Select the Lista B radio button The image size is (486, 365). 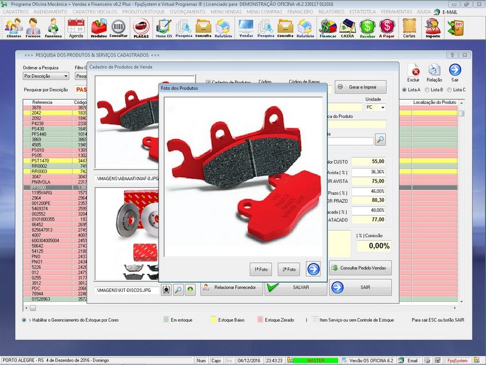point(427,89)
